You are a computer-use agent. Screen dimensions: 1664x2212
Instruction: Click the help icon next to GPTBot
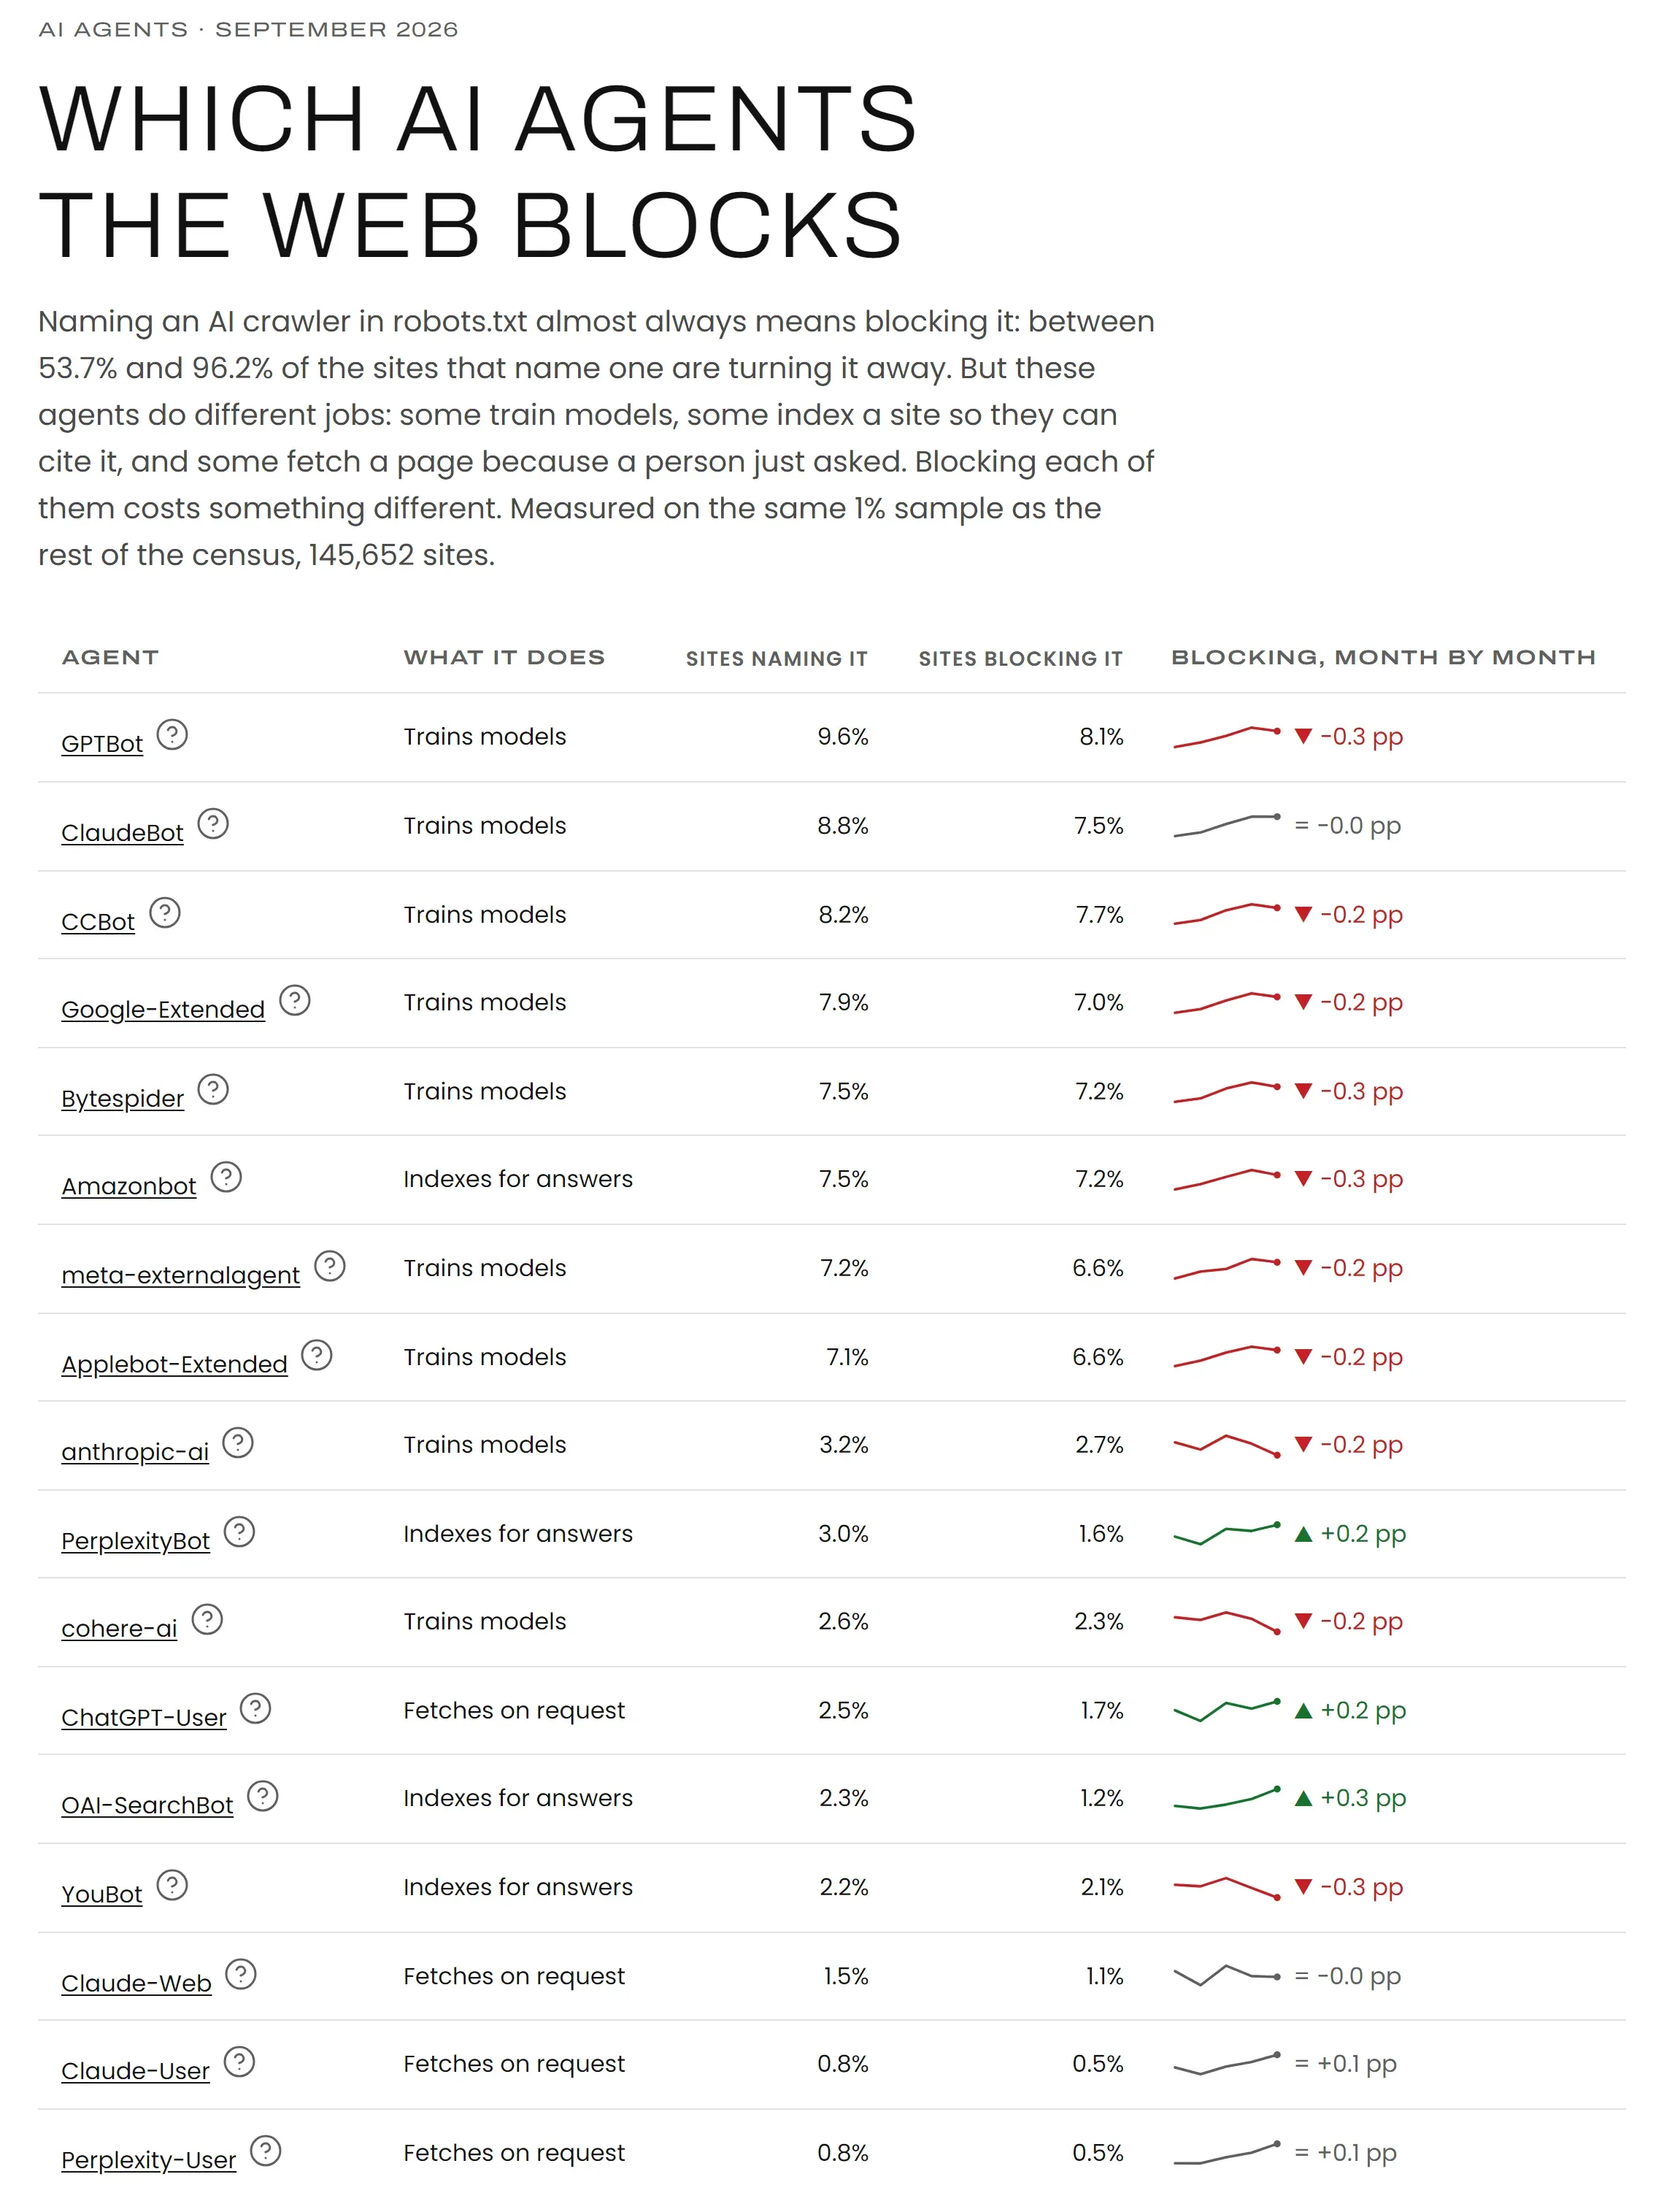pyautogui.click(x=172, y=735)
